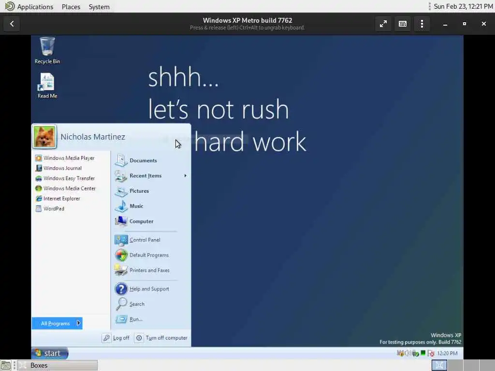Open the Read Me desktop shortcut
Image resolution: width=495 pixels, height=371 pixels.
[47, 86]
